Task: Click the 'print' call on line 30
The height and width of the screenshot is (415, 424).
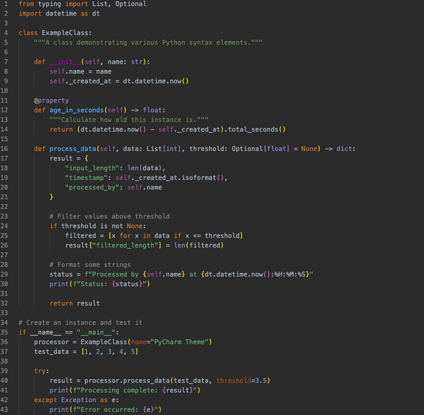Action: [x=59, y=284]
